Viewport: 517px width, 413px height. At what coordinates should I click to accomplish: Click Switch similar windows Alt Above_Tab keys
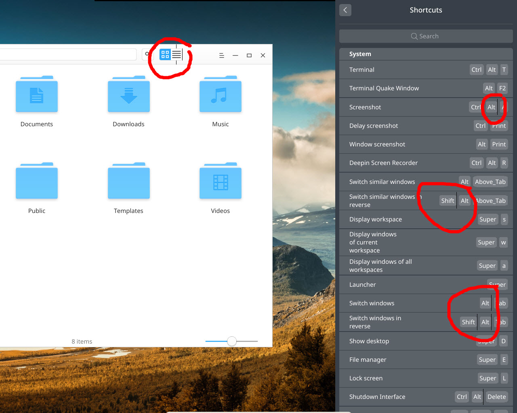pos(483,182)
